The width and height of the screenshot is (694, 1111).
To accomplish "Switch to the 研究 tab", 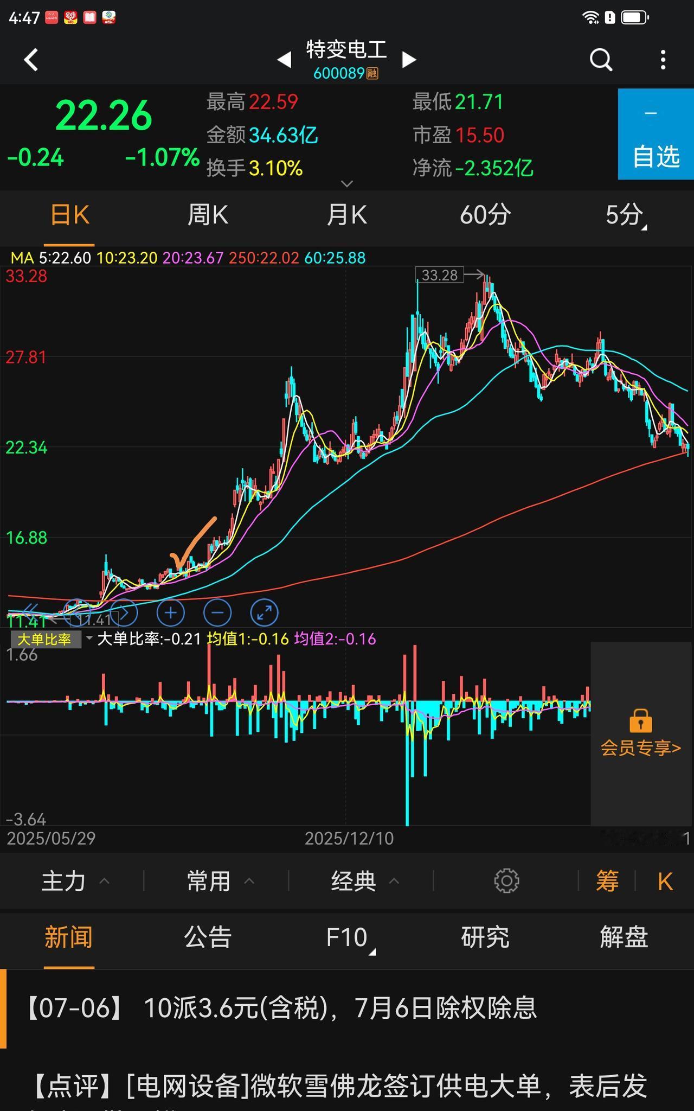I will pyautogui.click(x=485, y=937).
